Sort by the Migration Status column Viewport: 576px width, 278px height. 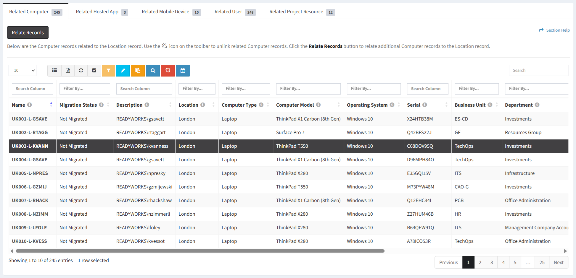click(108, 105)
